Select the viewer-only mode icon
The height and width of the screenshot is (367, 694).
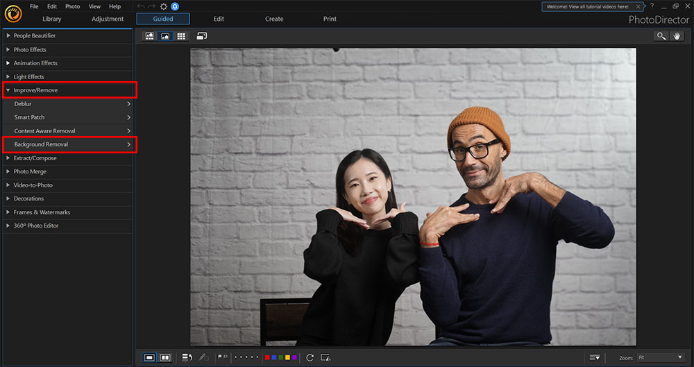click(165, 36)
